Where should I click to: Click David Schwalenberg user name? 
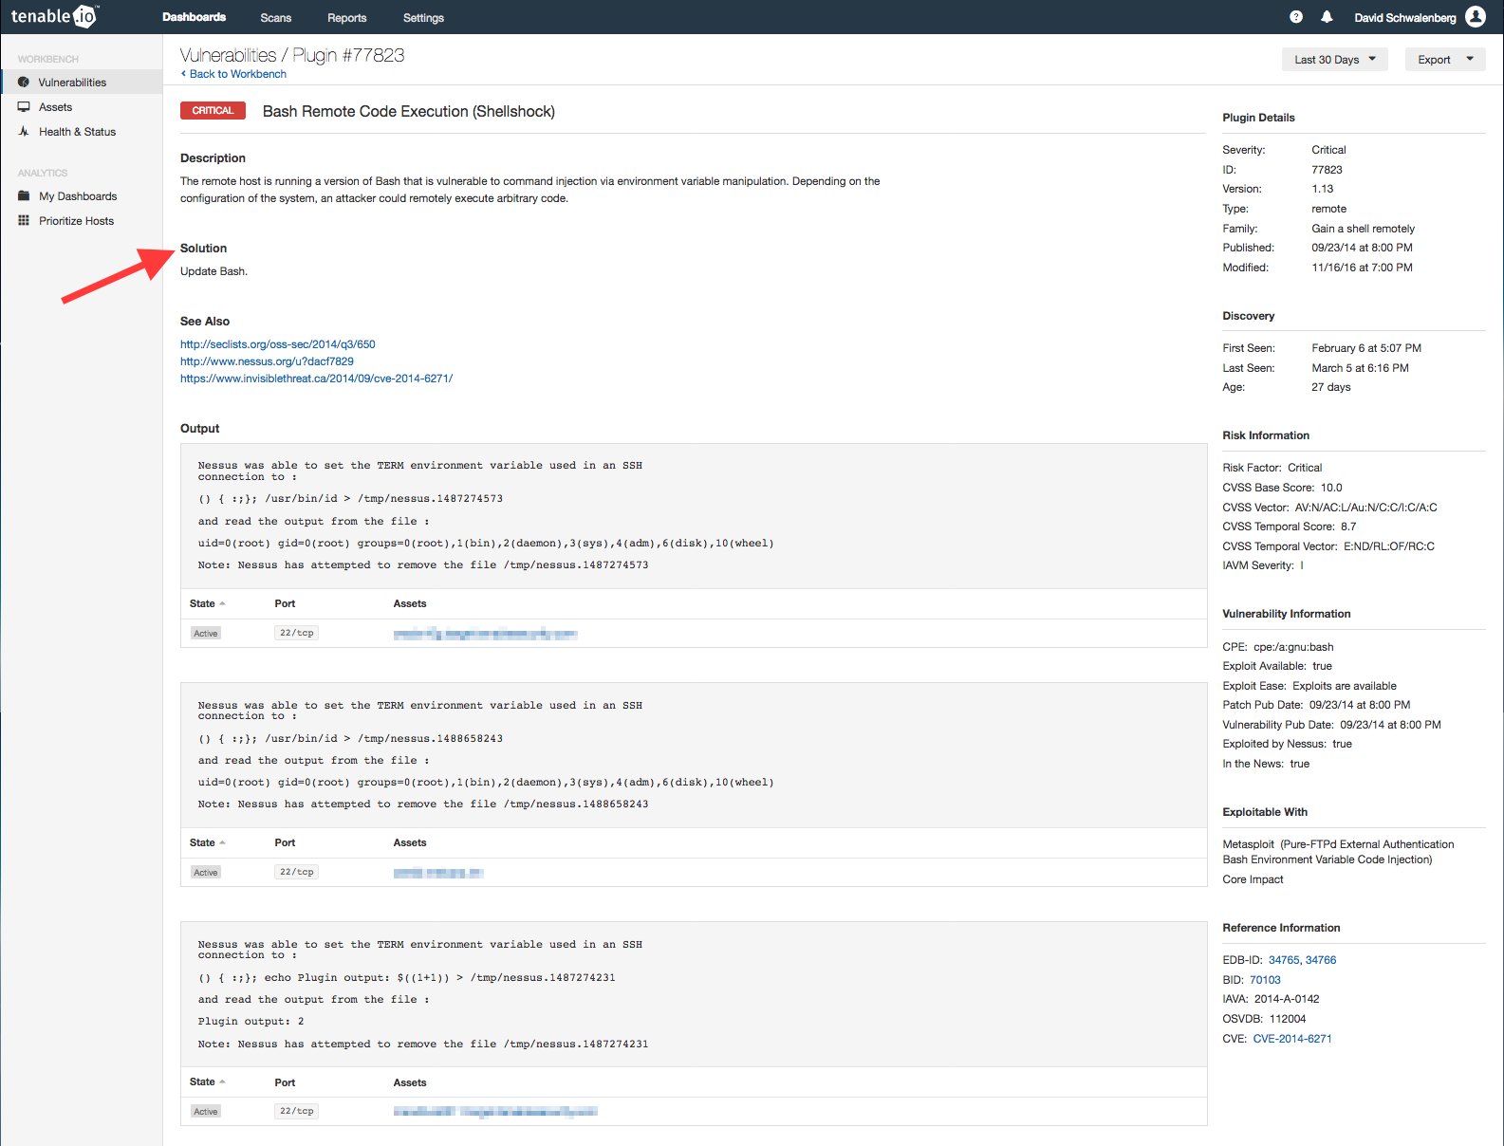(x=1404, y=18)
